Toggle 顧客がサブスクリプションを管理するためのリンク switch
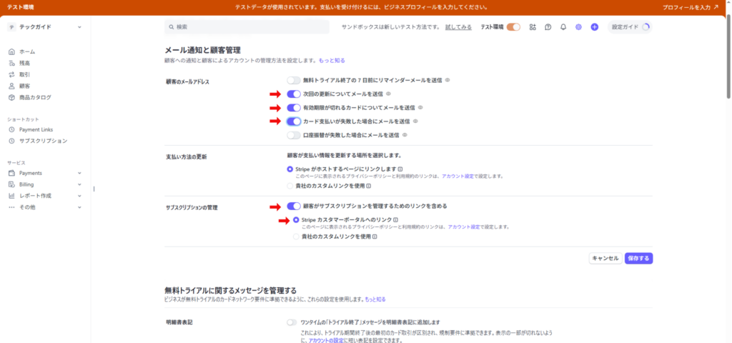 (294, 206)
